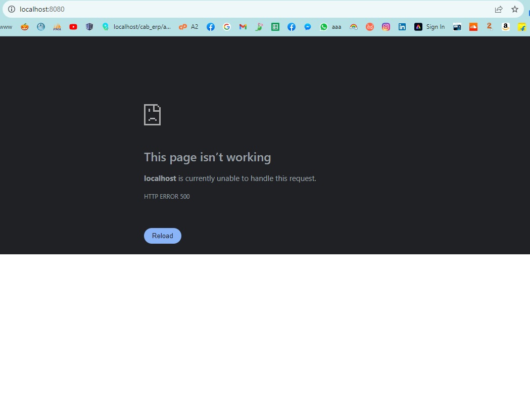Bookmark this page with the star icon
Image resolution: width=530 pixels, height=408 pixels.
click(x=515, y=9)
